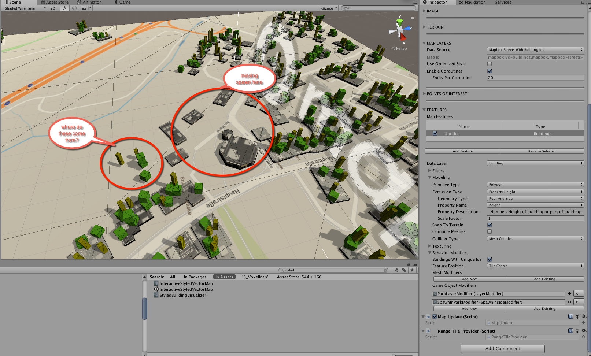Open the Extrusion Type dropdown
Screen dimensions: 591x356
535,192
